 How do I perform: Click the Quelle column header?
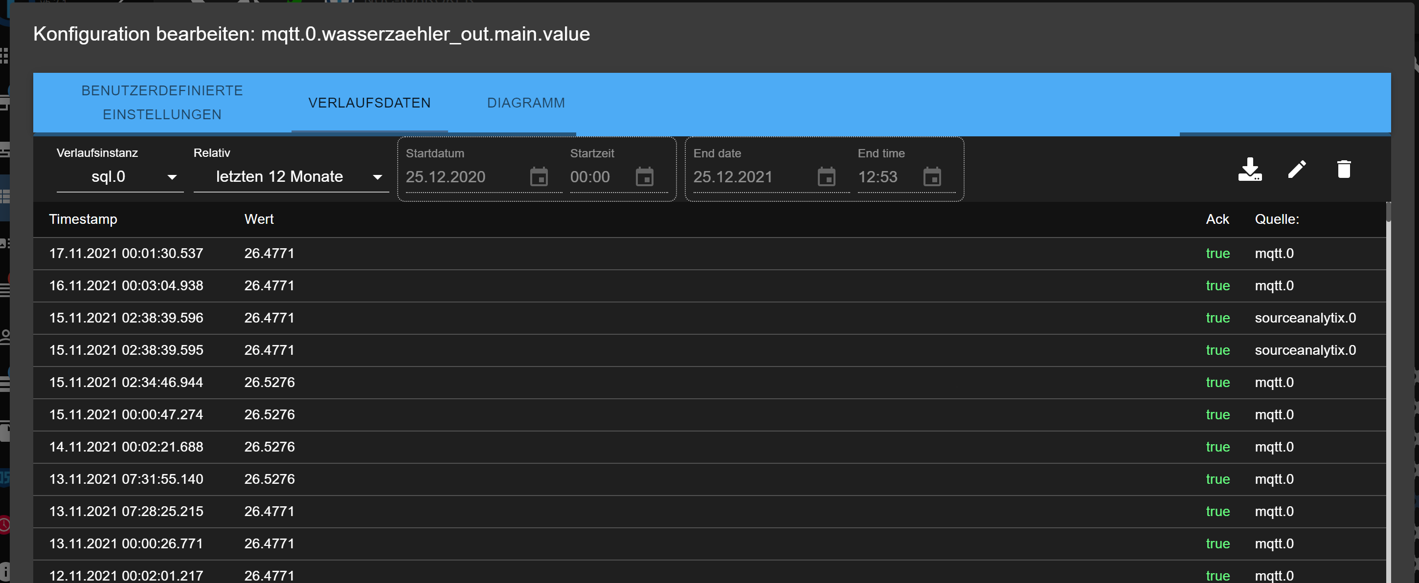pyautogui.click(x=1276, y=219)
